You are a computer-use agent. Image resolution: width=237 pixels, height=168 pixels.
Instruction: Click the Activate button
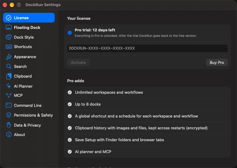78,62
